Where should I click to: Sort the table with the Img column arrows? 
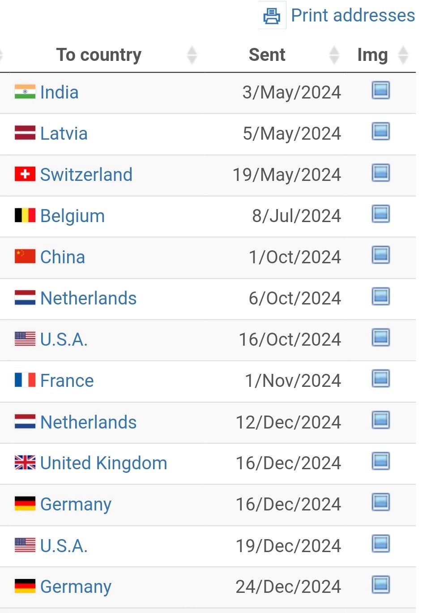[x=403, y=55]
